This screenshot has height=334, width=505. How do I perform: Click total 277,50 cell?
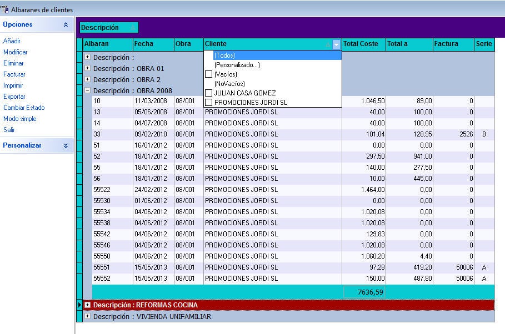point(409,168)
